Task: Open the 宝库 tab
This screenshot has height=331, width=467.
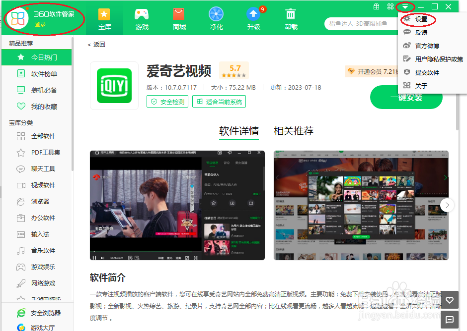Action: [104, 19]
